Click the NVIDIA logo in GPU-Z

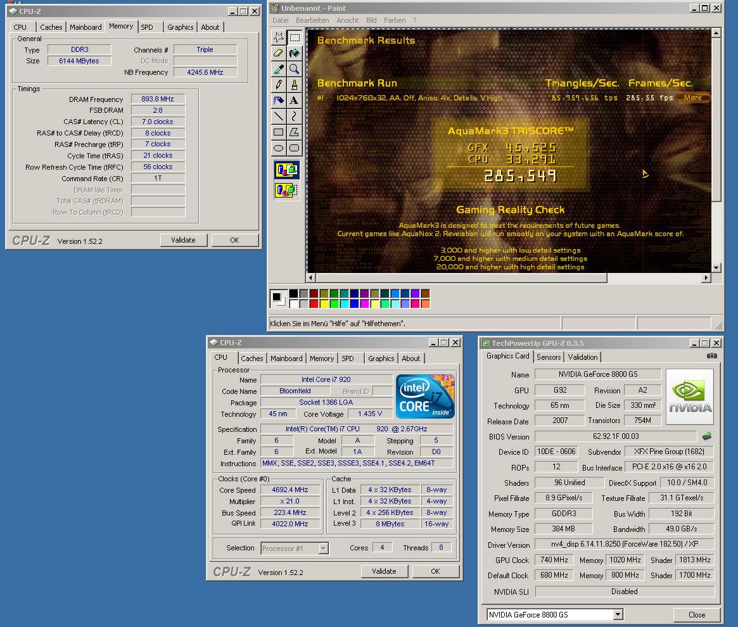coord(690,397)
